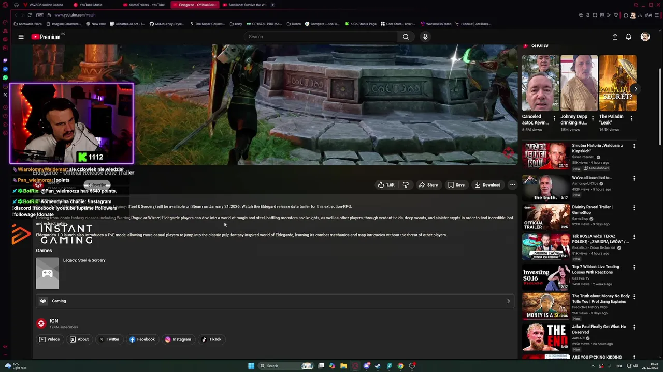Click the search magnifier button
The width and height of the screenshot is (663, 372).
point(406,37)
